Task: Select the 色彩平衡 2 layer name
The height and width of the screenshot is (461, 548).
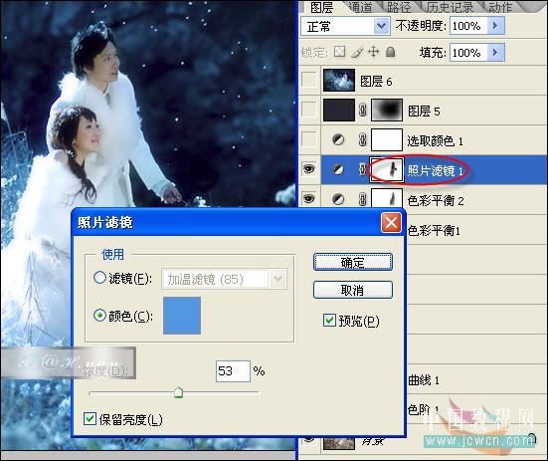Action: pyautogui.click(x=436, y=200)
